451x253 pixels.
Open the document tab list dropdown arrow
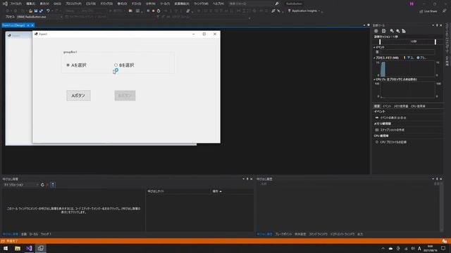tap(364, 25)
